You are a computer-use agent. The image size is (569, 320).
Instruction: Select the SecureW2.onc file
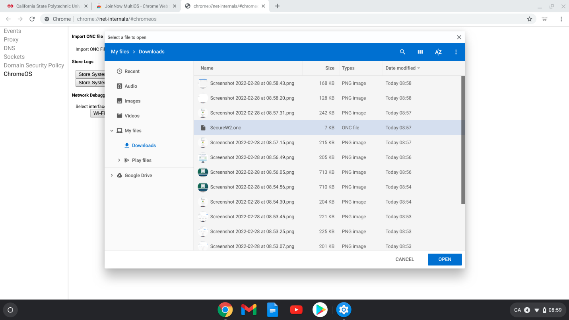[225, 128]
